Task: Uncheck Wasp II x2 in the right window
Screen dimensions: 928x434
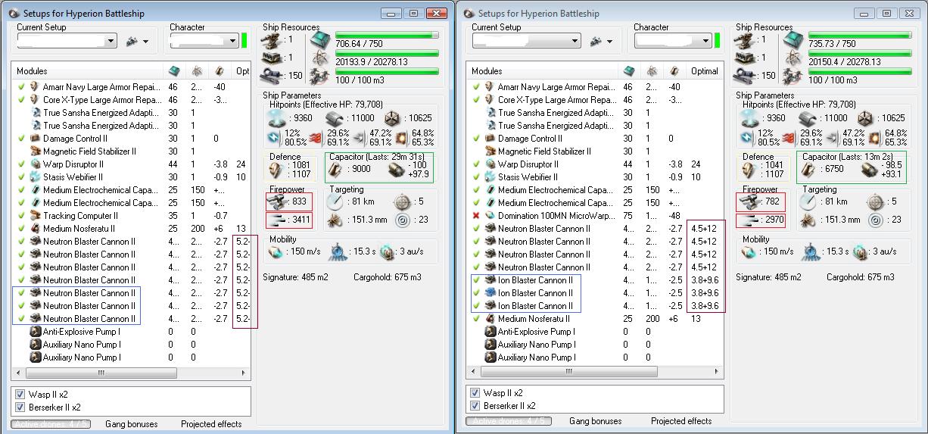Action: [x=475, y=393]
